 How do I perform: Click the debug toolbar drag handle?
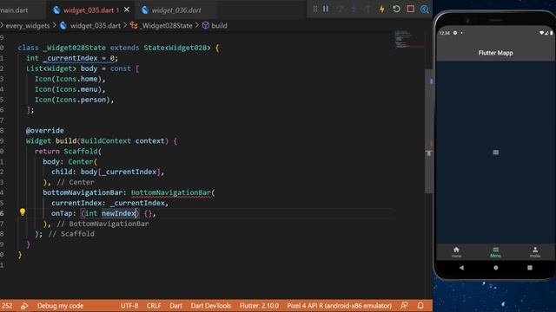coord(314,9)
